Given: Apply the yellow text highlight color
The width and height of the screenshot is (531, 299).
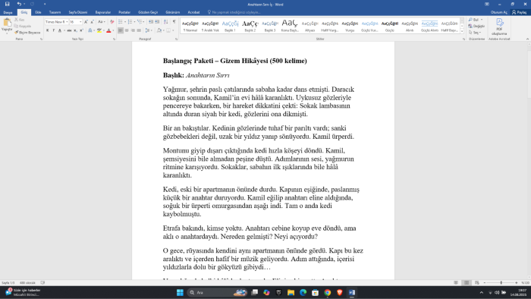Looking at the screenshot, I should [x=99, y=30].
